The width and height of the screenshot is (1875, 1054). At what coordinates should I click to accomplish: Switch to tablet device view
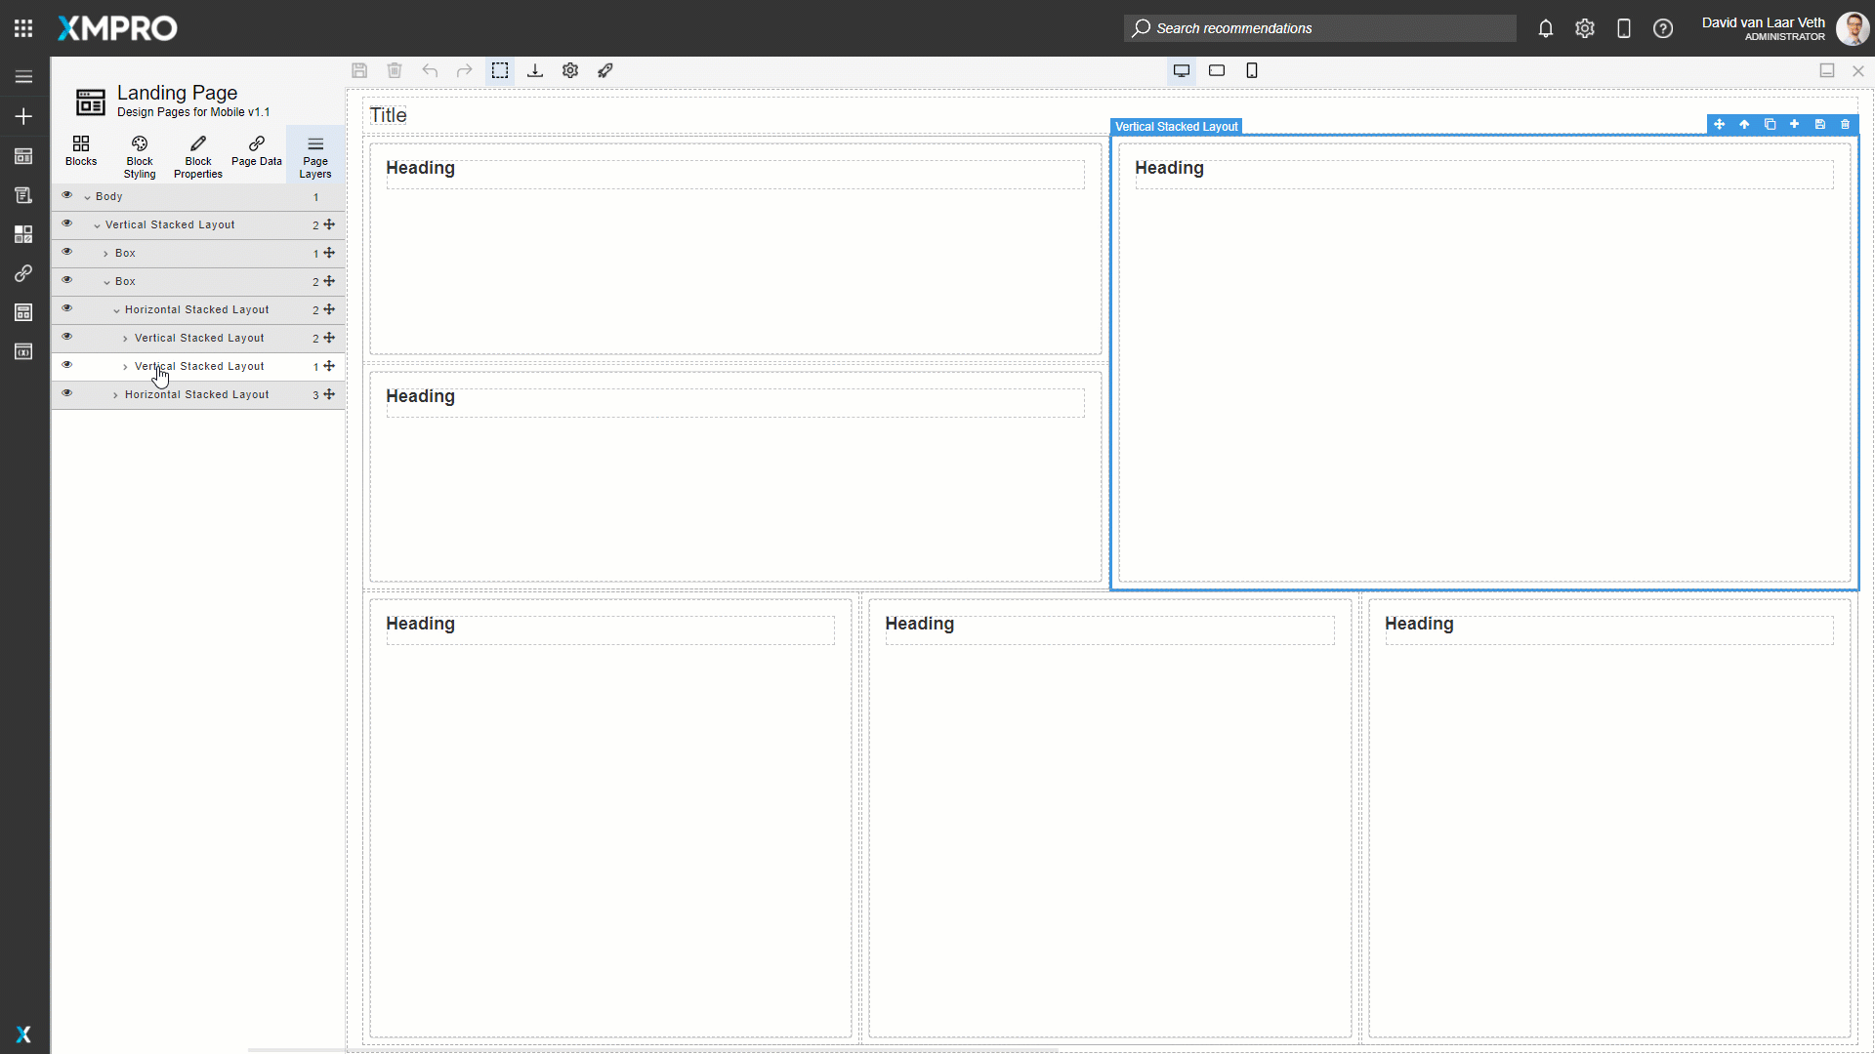[1217, 70]
